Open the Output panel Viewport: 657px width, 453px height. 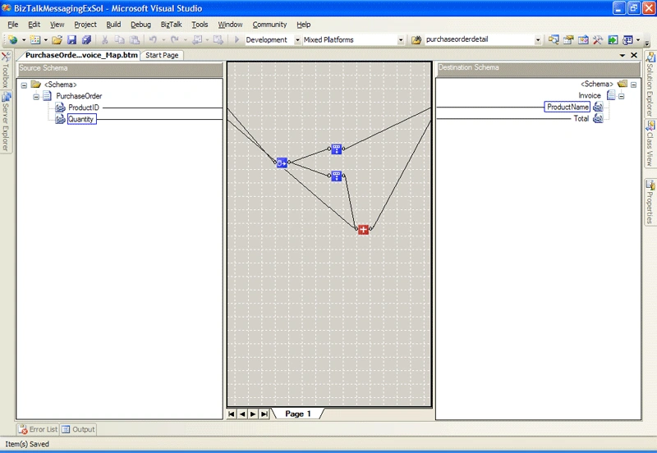point(78,429)
